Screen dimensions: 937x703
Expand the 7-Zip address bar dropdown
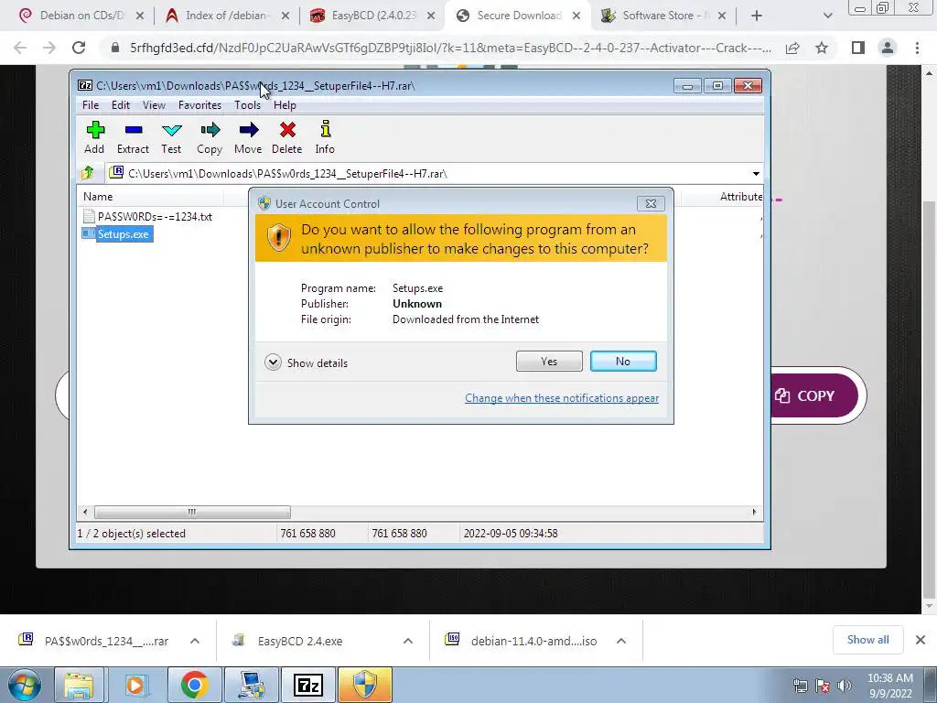756,174
